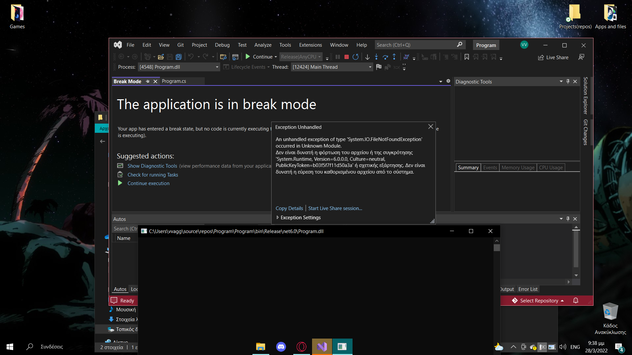The width and height of the screenshot is (632, 355).
Task: Click the Copy Details link
Action: [x=289, y=208]
